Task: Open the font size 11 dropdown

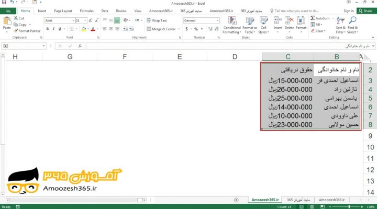Action: [85, 20]
